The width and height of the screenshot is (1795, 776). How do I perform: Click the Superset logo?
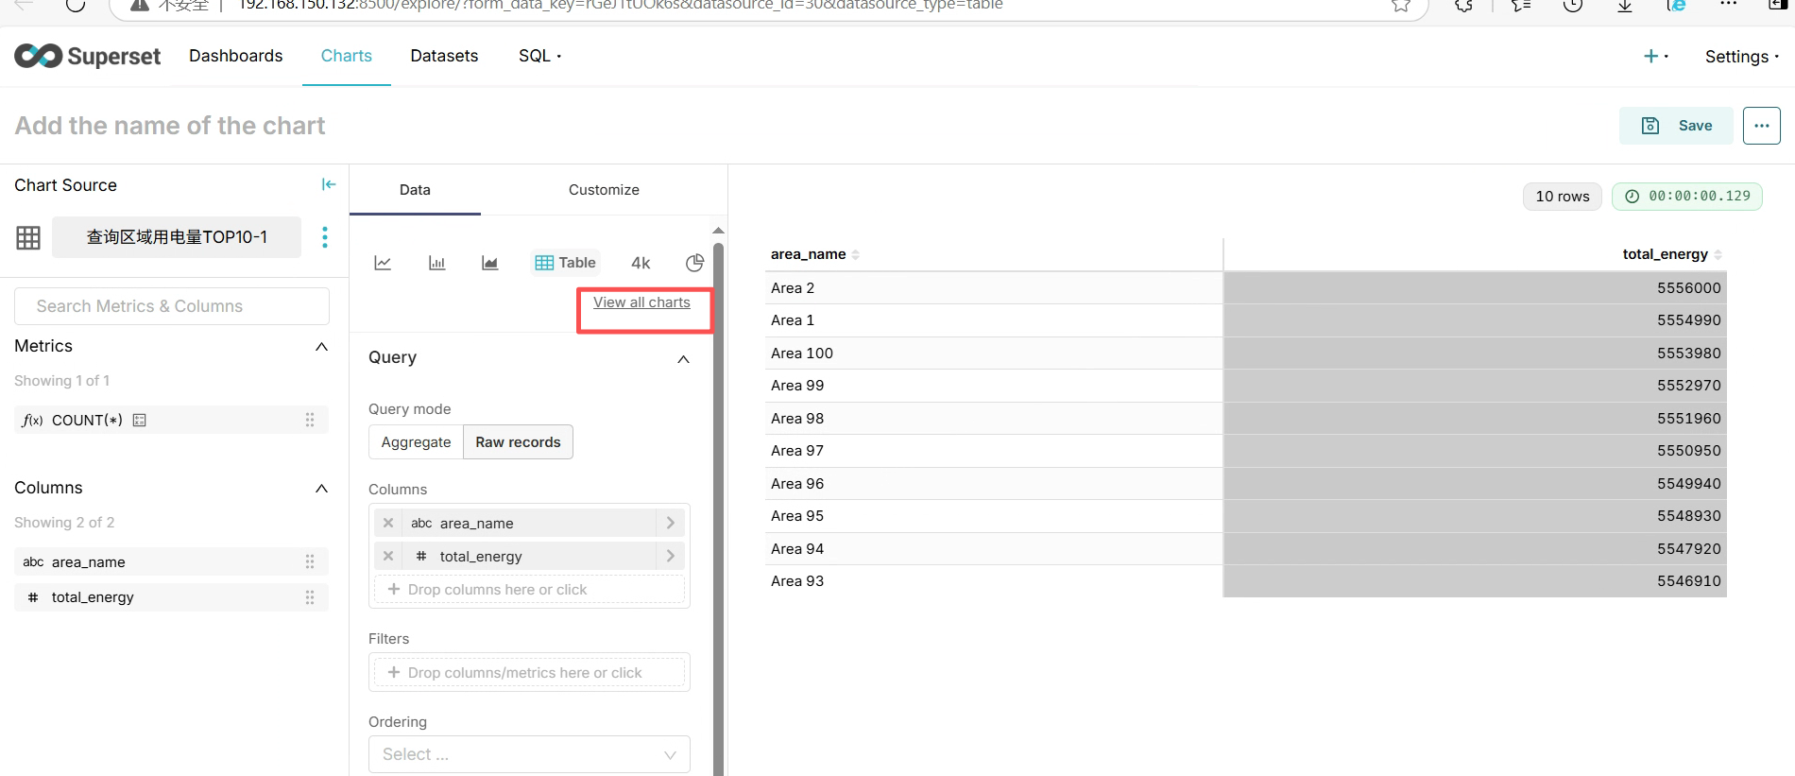(x=88, y=57)
